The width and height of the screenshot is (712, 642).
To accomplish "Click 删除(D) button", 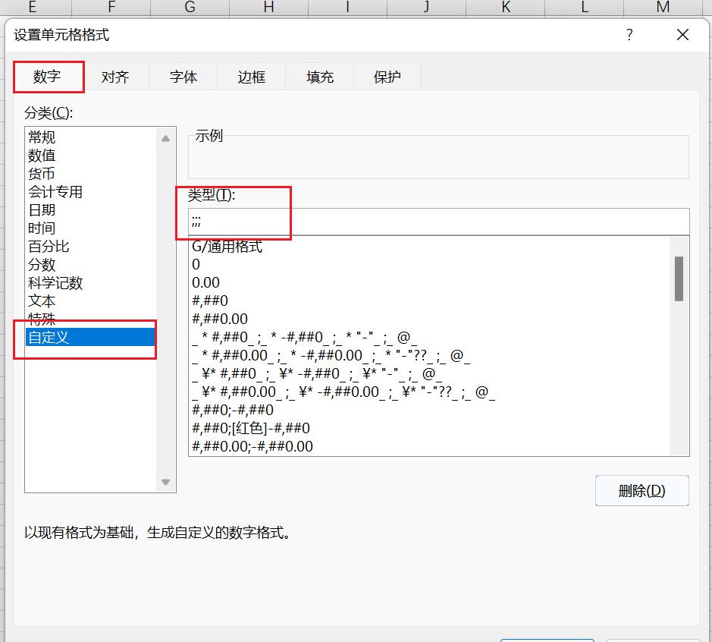I will coord(641,491).
